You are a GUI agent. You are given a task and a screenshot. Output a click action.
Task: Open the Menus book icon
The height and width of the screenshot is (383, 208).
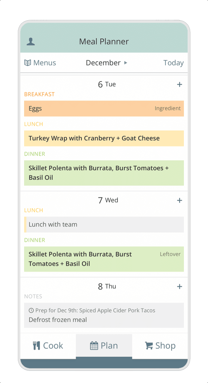28,63
